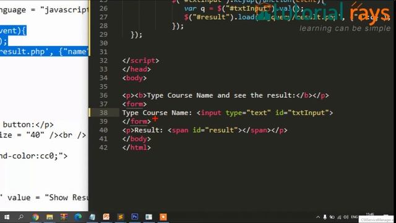The height and width of the screenshot is (223, 396).
Task: Launch Google Chrome from the taskbar
Action: click(x=36, y=217)
